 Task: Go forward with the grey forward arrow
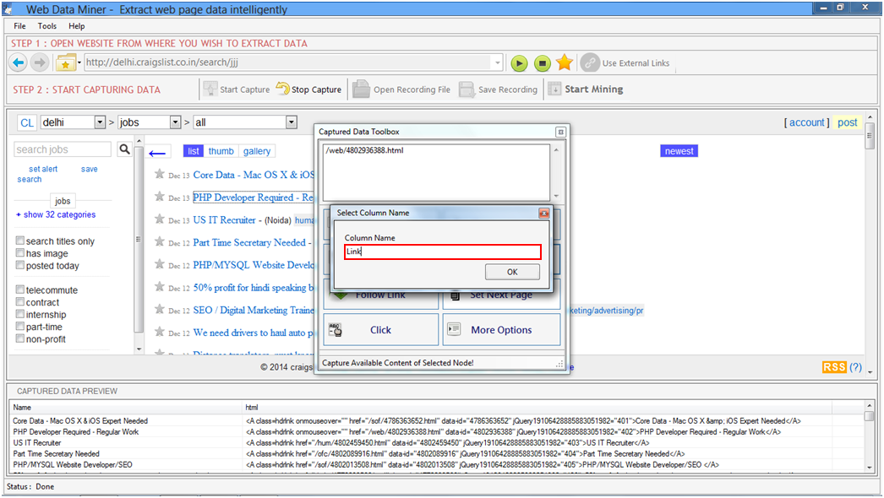click(39, 62)
